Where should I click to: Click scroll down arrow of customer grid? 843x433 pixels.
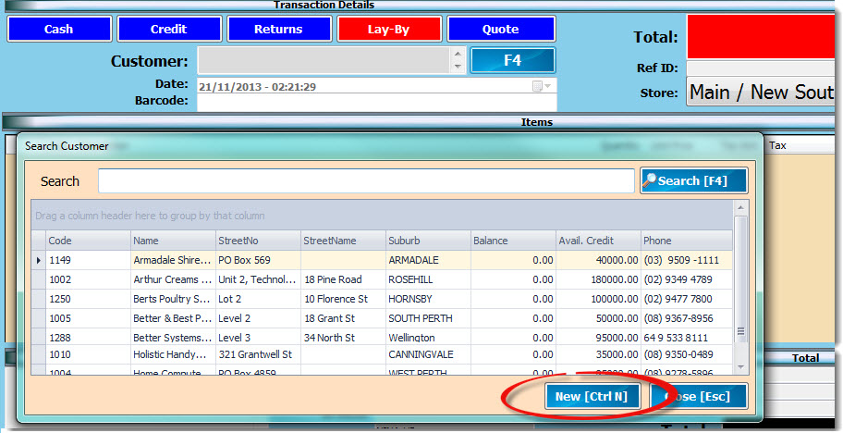click(x=740, y=367)
